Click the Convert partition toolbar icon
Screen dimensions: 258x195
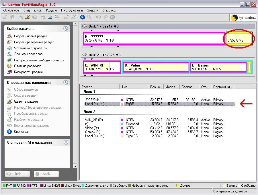[57, 17]
